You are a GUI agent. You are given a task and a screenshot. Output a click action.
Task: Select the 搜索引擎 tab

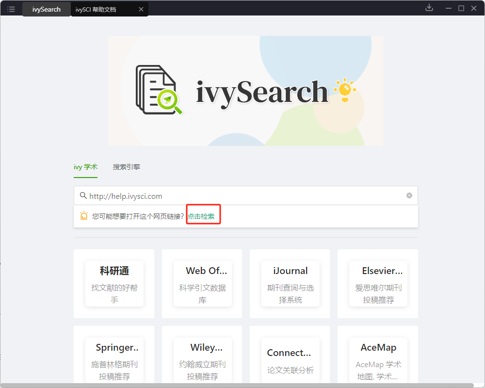tap(126, 167)
